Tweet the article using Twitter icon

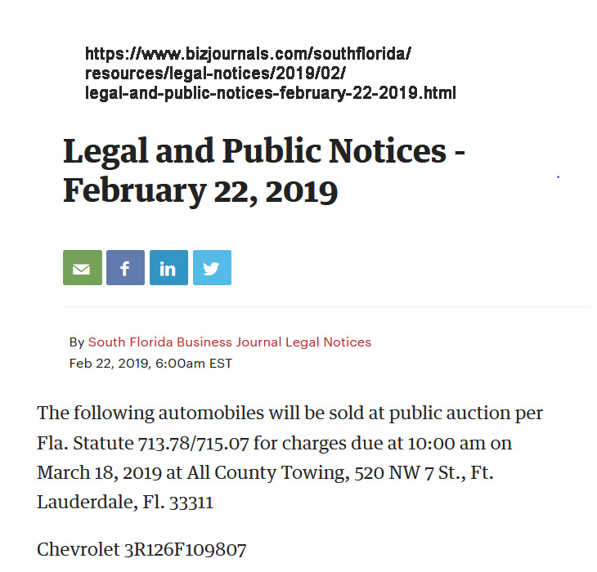click(x=212, y=268)
